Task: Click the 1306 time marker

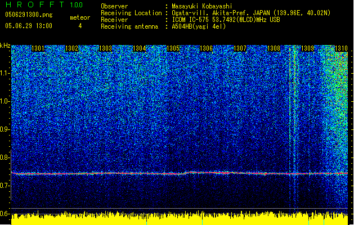Action: pyautogui.click(x=207, y=48)
